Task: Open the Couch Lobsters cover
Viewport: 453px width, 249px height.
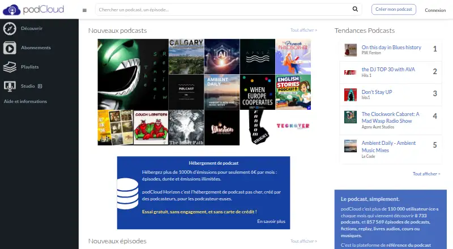Action: point(151,128)
